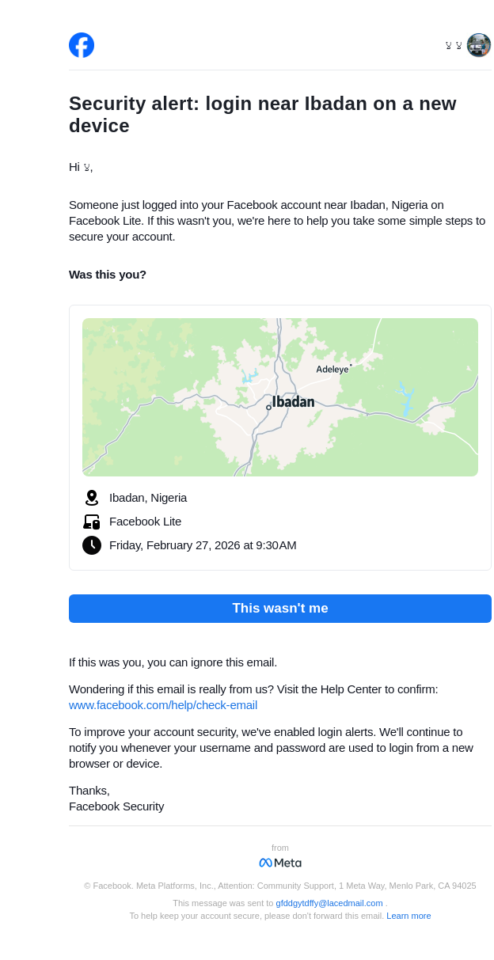Click the "Facebook Lite" device text

145,522
